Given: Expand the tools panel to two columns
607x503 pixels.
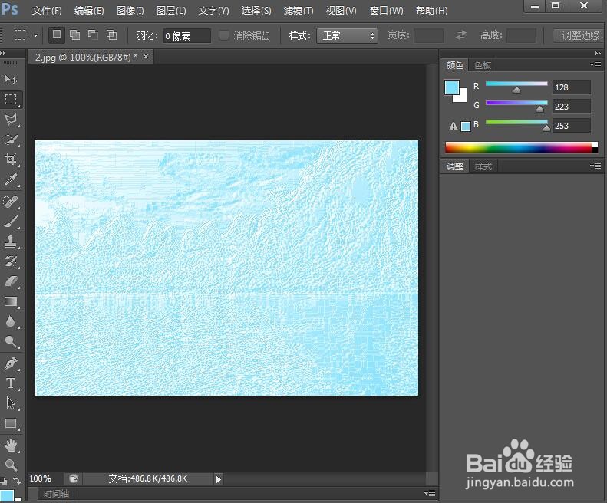Looking at the screenshot, I should (3, 54).
